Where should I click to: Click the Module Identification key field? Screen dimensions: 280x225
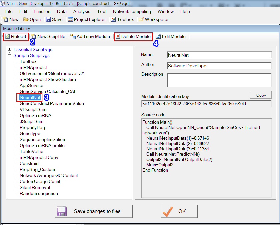point(206,104)
